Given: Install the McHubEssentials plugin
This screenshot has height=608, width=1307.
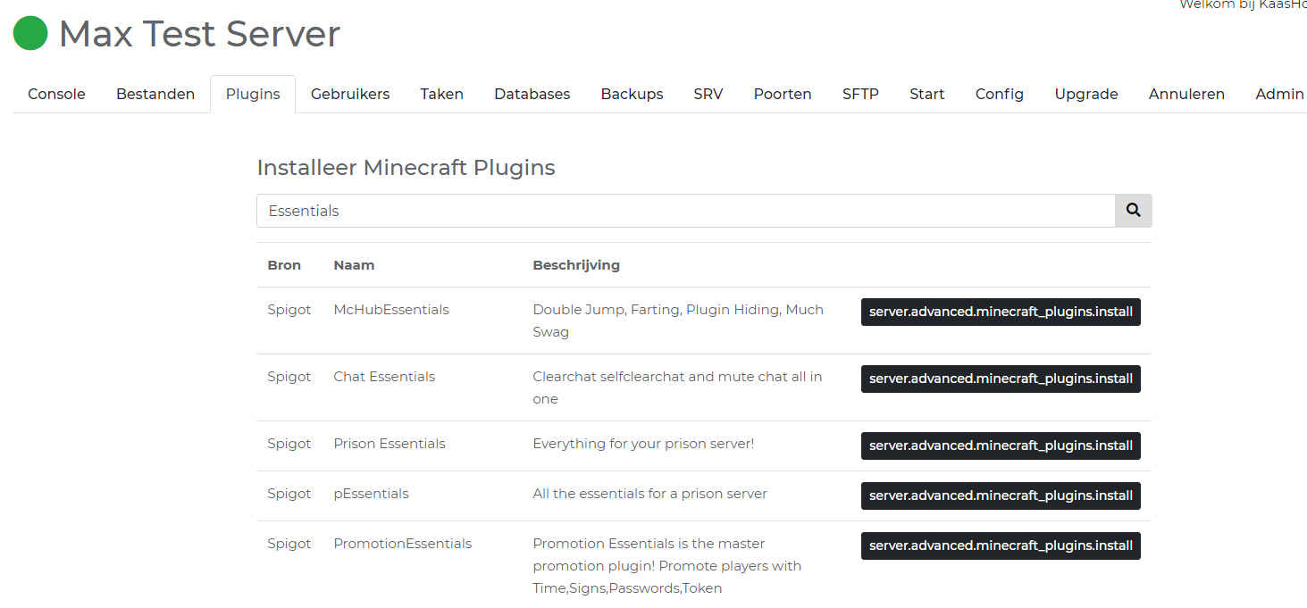Looking at the screenshot, I should (1001, 312).
